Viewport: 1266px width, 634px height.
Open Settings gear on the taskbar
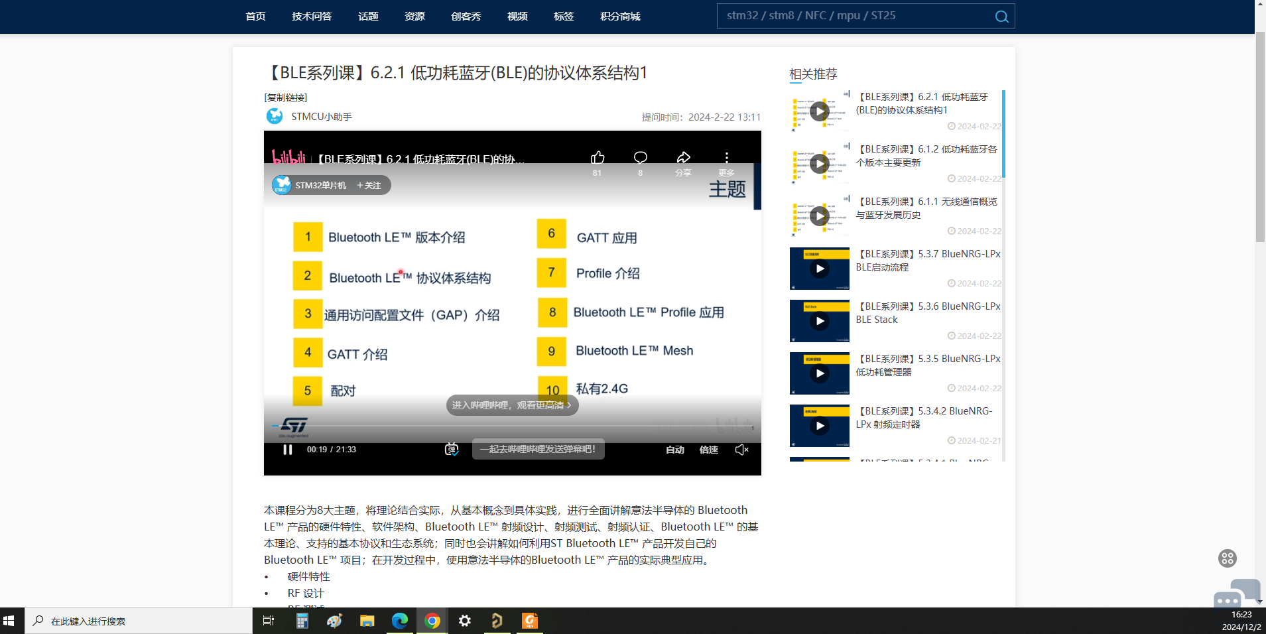tap(465, 621)
